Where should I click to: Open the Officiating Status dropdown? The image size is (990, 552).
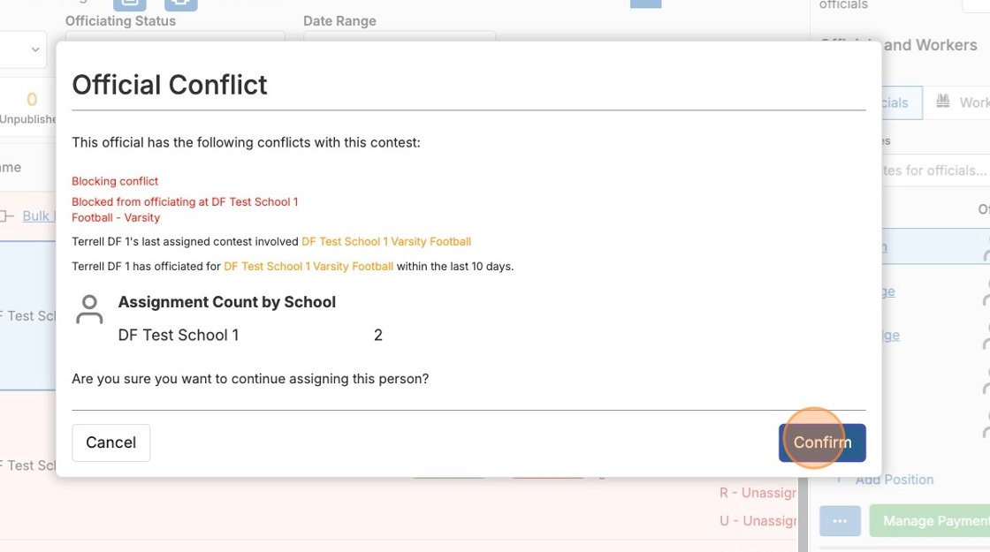click(x=175, y=37)
